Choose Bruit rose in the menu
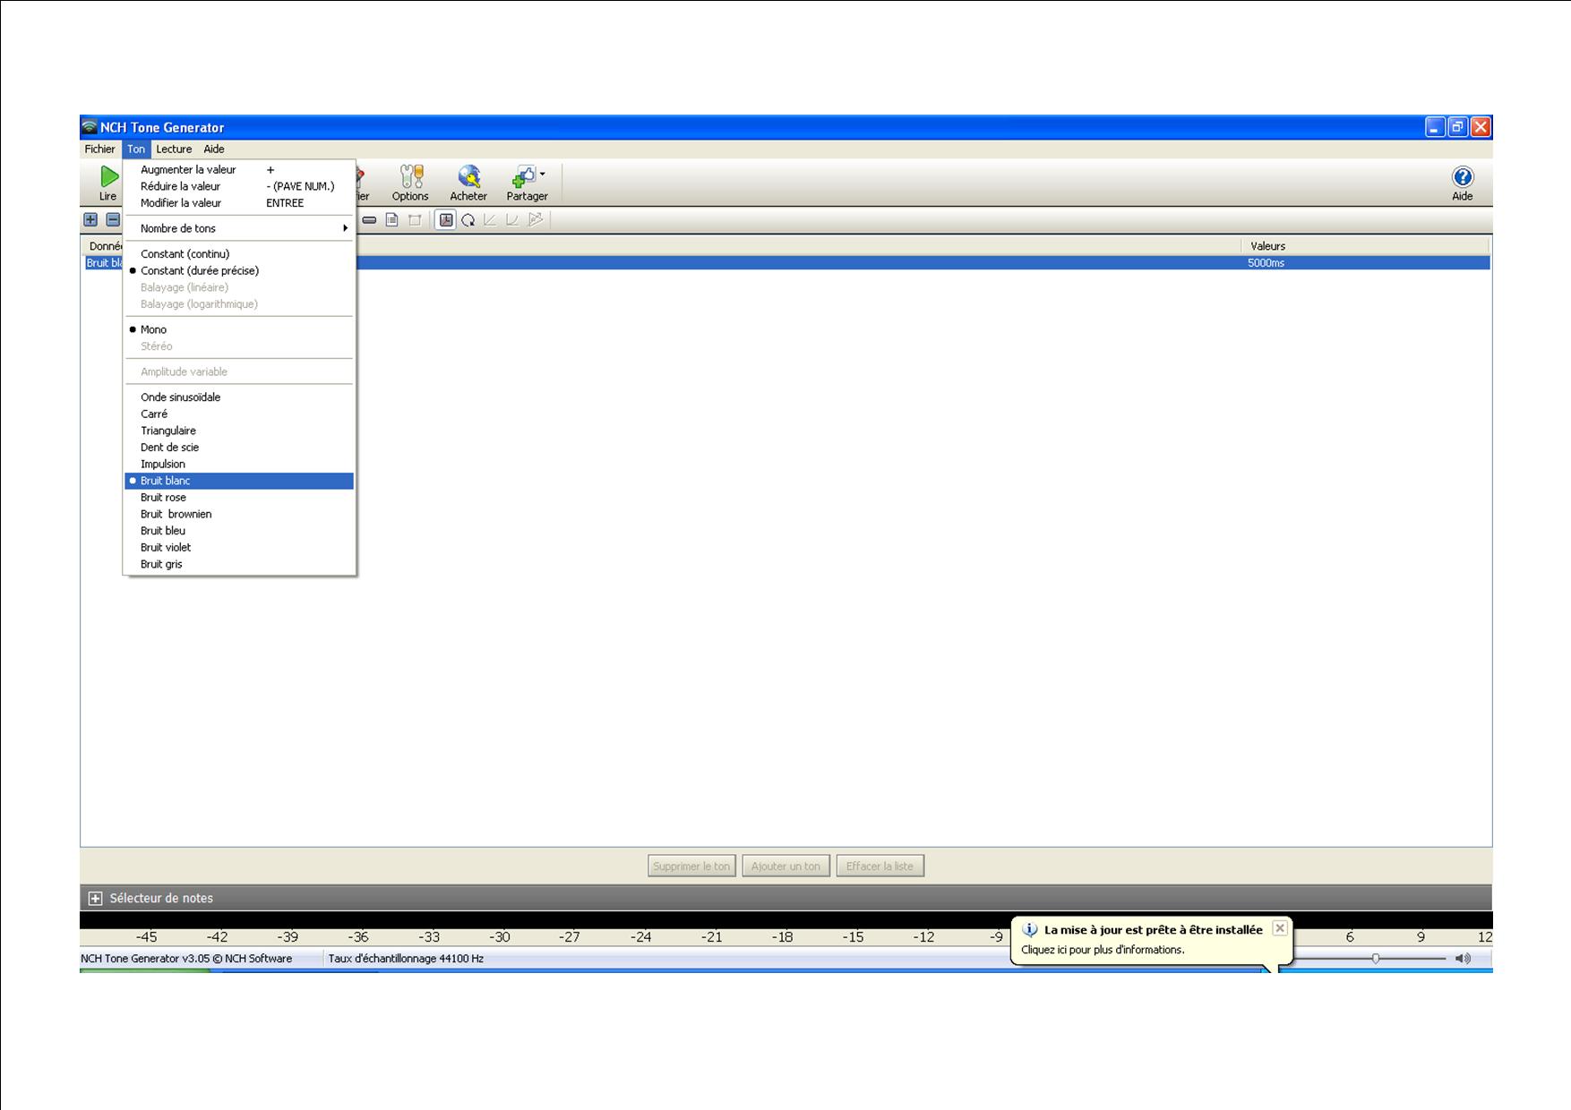 tap(239, 498)
